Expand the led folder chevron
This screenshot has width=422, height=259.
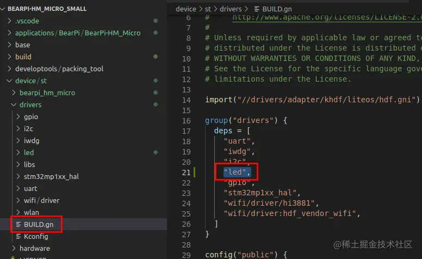(x=18, y=152)
